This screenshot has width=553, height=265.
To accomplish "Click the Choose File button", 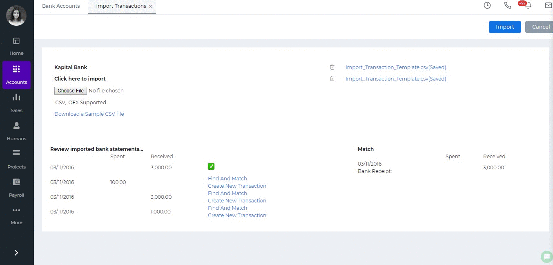I will click(x=70, y=91).
